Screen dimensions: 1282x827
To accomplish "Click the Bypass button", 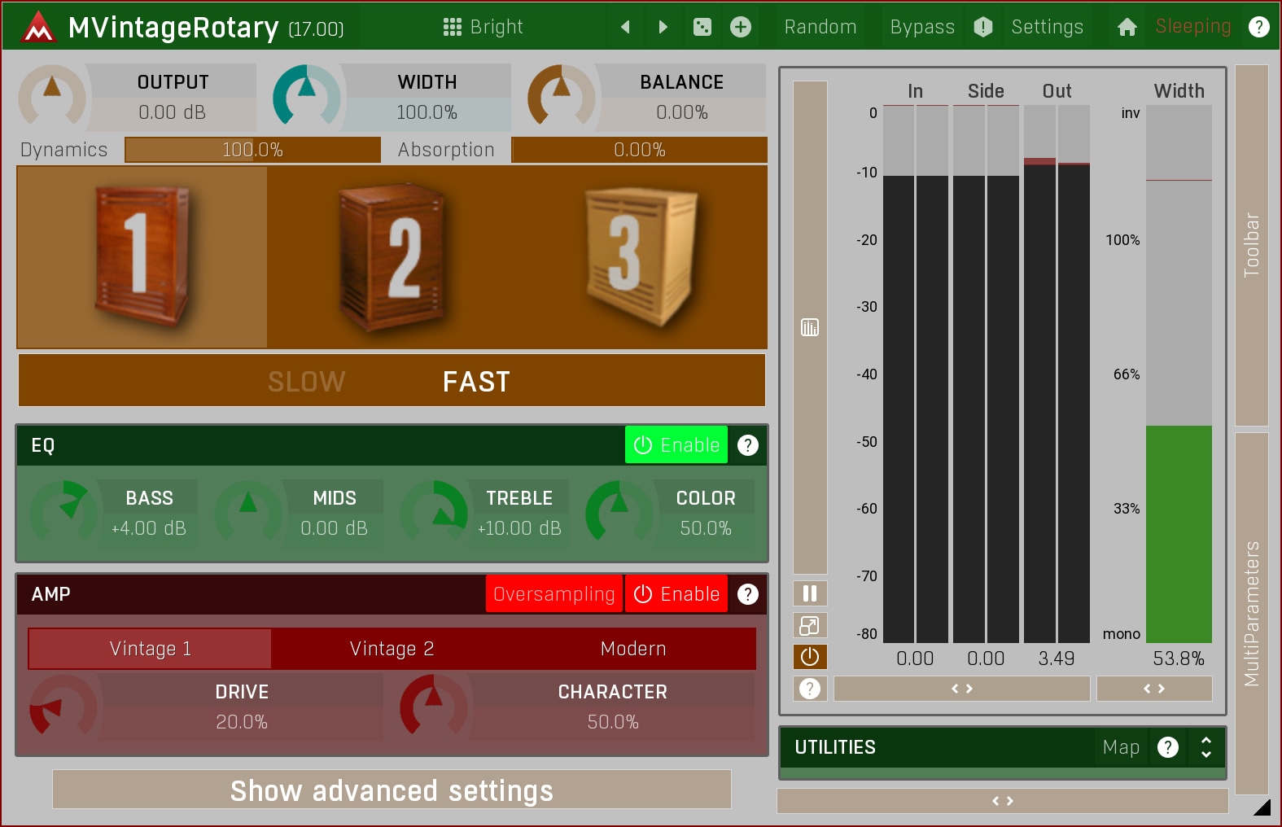I will [921, 27].
